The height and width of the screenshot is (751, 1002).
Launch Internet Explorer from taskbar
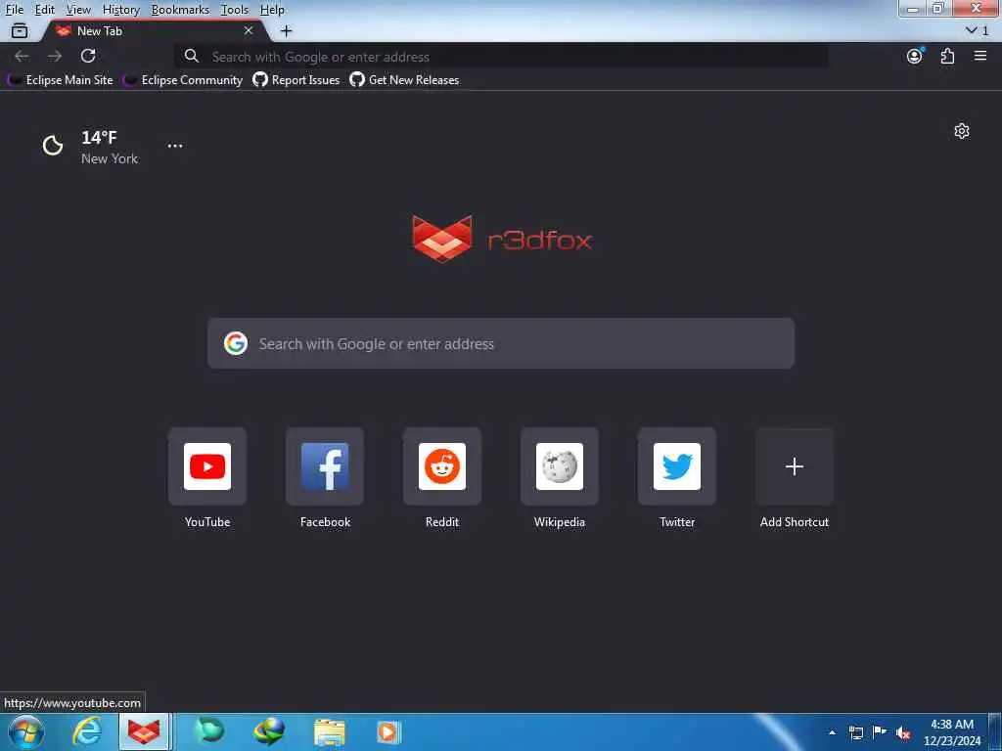tap(86, 732)
